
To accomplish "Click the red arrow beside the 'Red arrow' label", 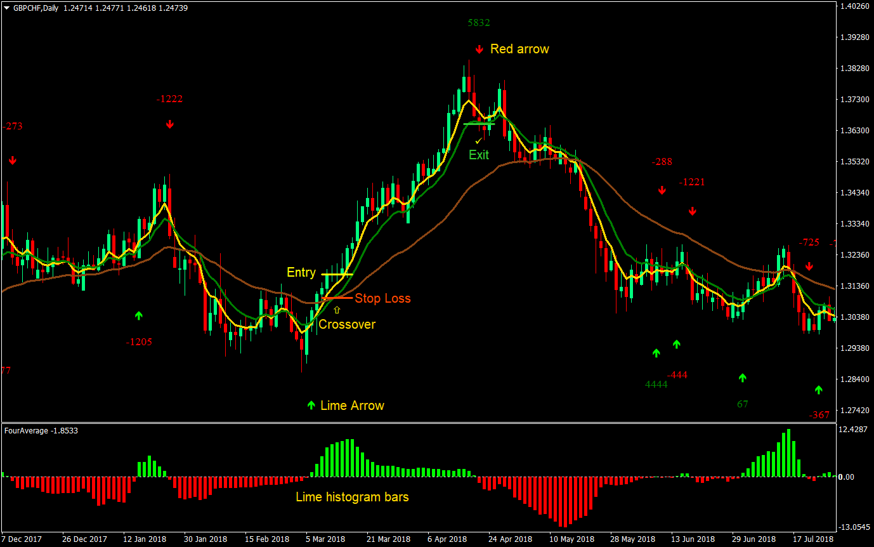I will pyautogui.click(x=479, y=49).
